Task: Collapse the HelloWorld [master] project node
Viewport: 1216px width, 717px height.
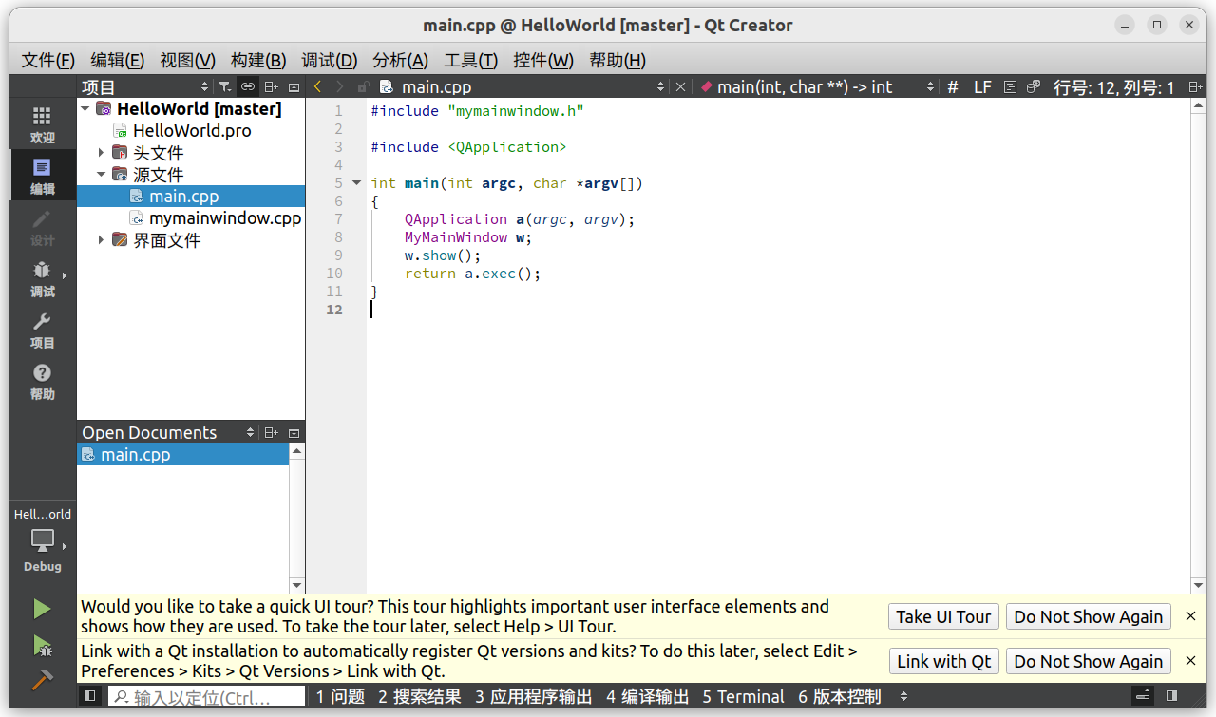Action: pos(85,109)
